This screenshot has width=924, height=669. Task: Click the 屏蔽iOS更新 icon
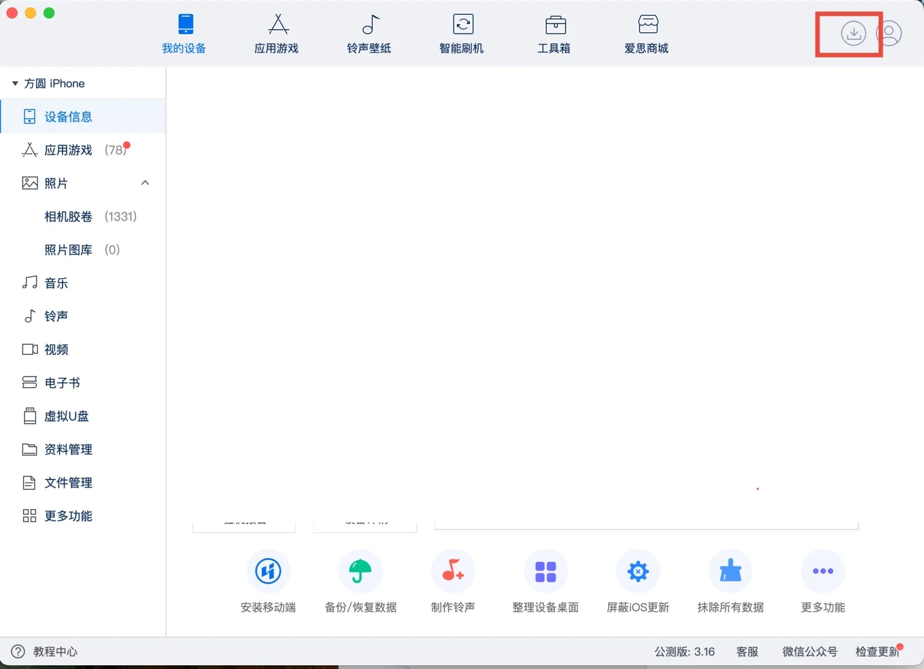pos(638,571)
